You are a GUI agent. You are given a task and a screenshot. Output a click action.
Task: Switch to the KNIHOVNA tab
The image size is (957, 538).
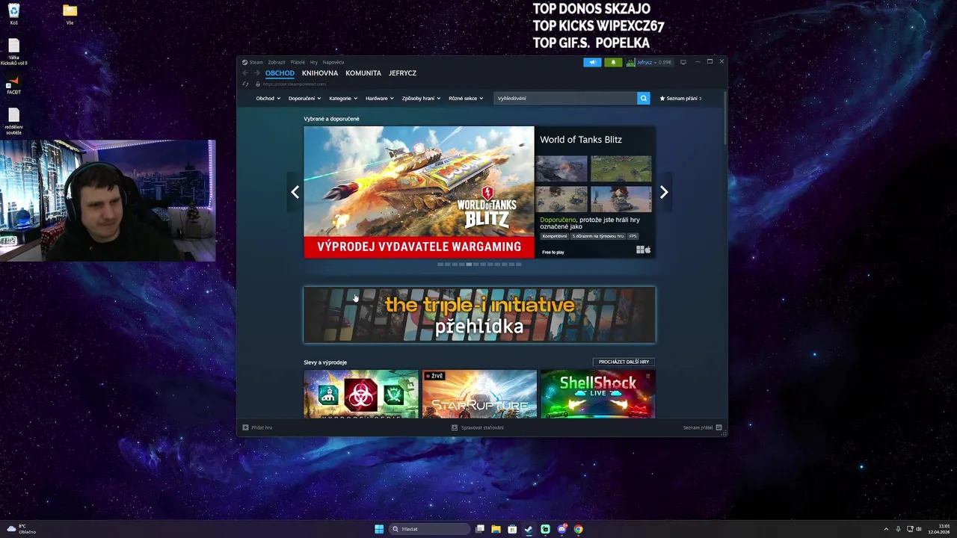click(320, 73)
